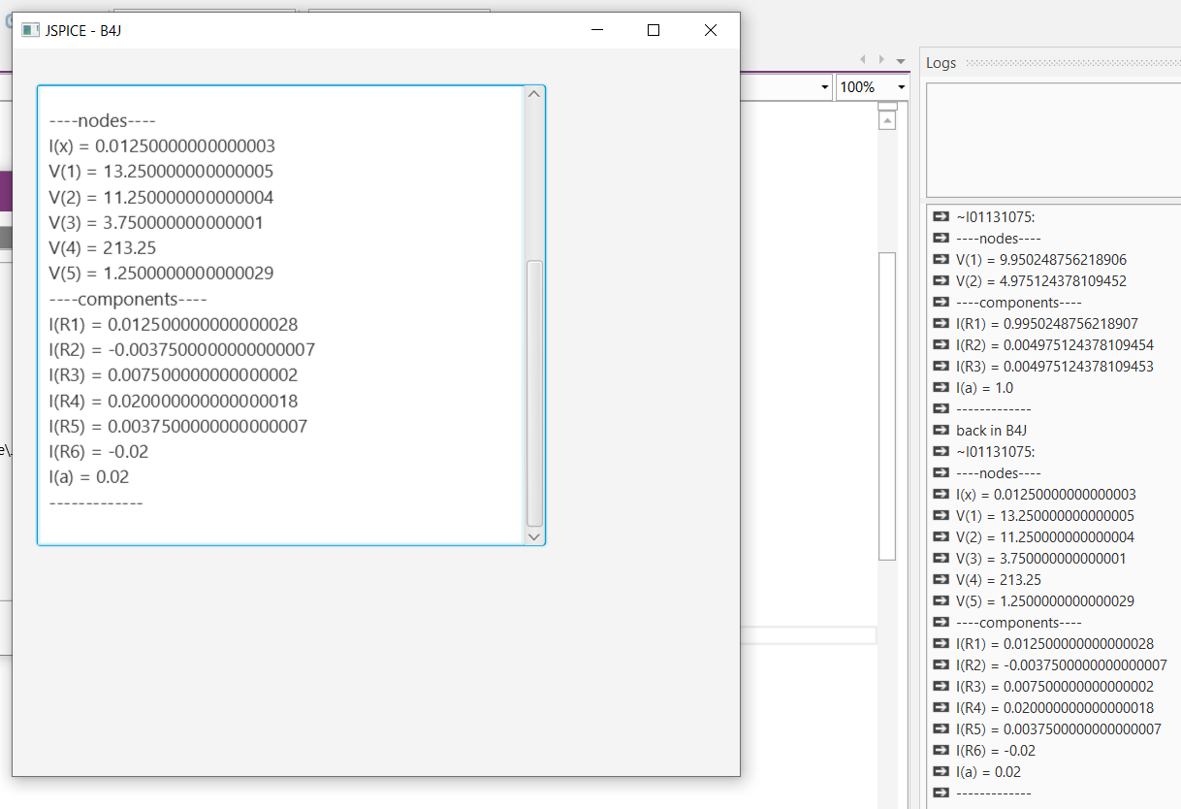Open the dropdown left of the 100% zoom box

(x=825, y=87)
